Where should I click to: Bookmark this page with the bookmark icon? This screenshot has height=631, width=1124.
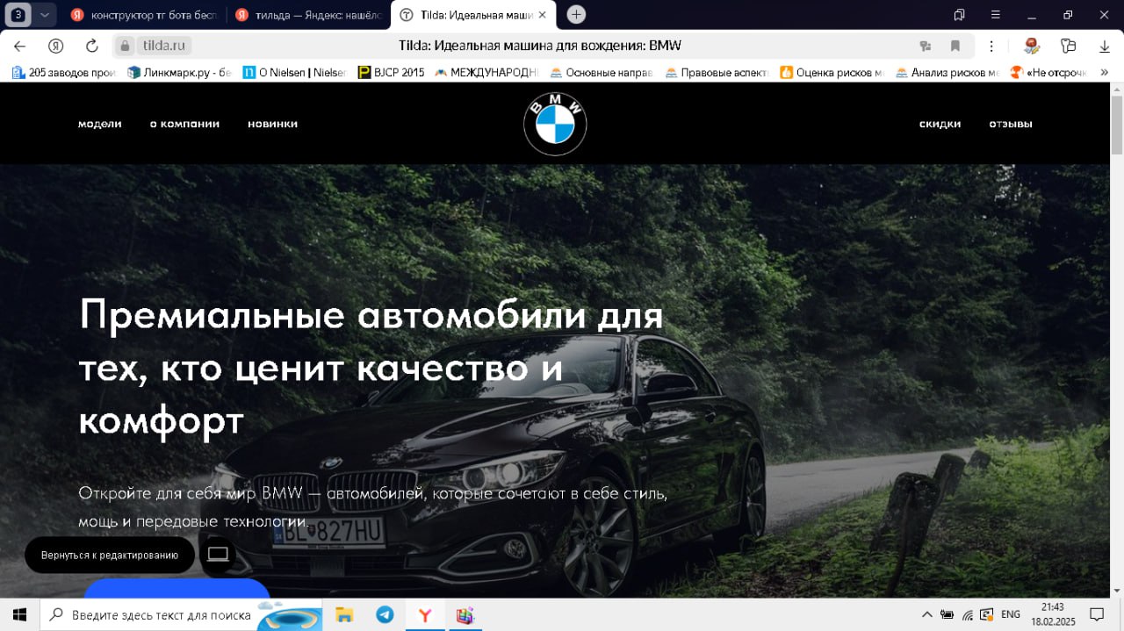[x=955, y=46]
